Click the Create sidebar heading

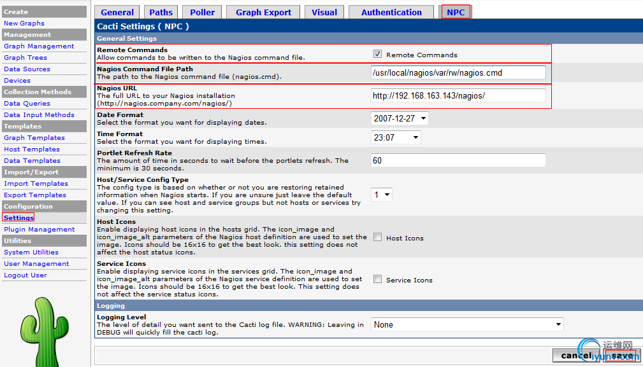pos(44,12)
